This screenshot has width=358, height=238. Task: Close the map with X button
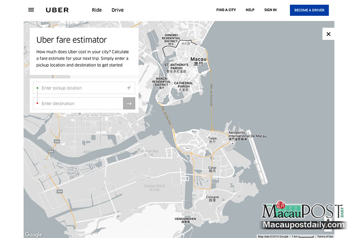pyautogui.click(x=328, y=34)
